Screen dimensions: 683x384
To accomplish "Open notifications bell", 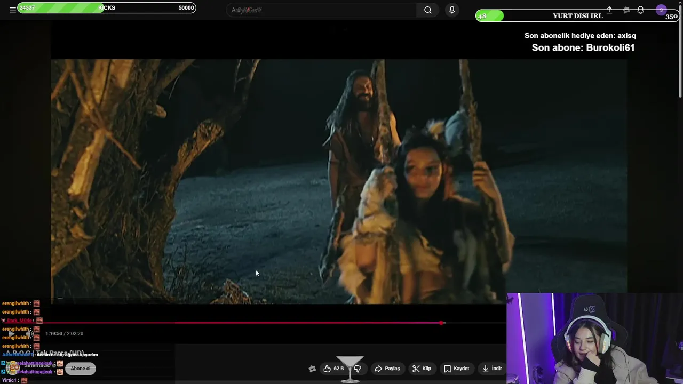I will [x=640, y=10].
